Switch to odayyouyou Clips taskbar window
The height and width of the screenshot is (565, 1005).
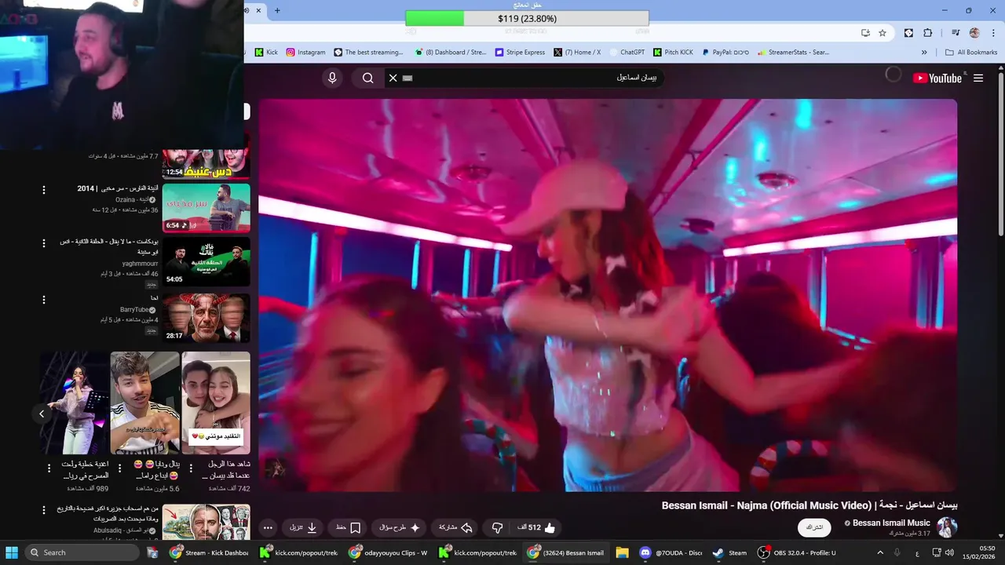[389, 552]
